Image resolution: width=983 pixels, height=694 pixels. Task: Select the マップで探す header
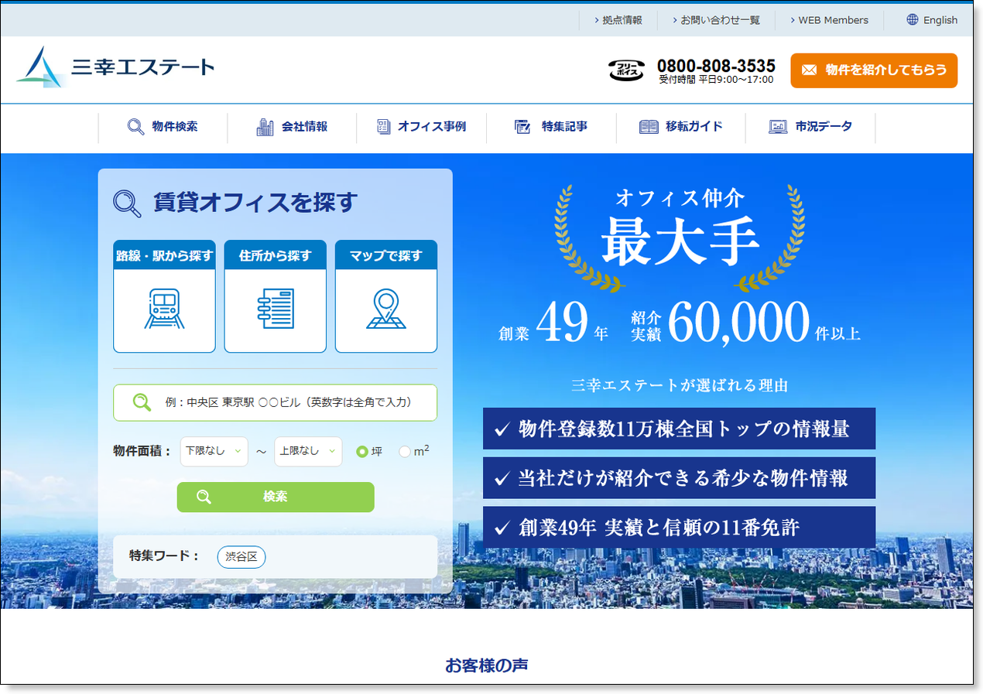(x=386, y=255)
